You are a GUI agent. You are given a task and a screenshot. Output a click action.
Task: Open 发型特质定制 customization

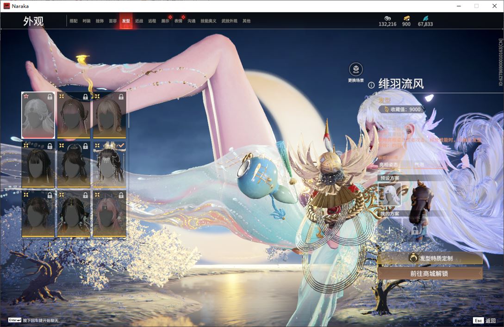[430, 258]
